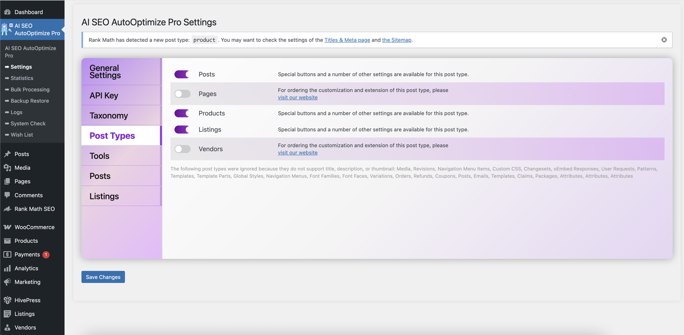This screenshot has height=335, width=684.
Task: Click the Media icon in sidebar
Action: 7,168
